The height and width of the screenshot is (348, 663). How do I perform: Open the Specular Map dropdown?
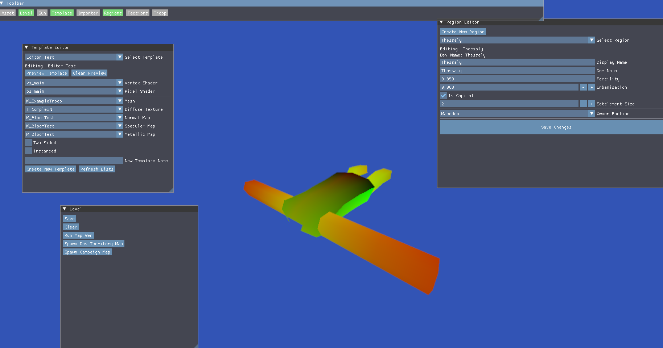click(74, 126)
